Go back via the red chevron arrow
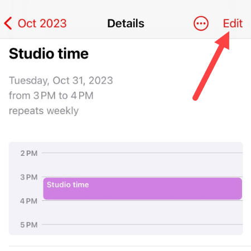This screenshot has width=251, height=251. click(8, 23)
